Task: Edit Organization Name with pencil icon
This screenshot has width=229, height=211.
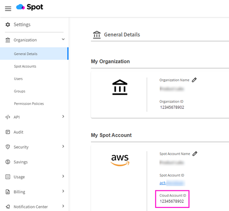Action: coord(194,80)
